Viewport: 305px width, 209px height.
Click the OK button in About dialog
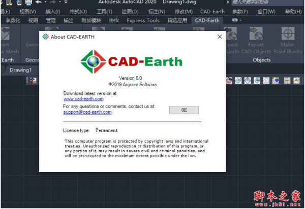pyautogui.click(x=184, y=110)
